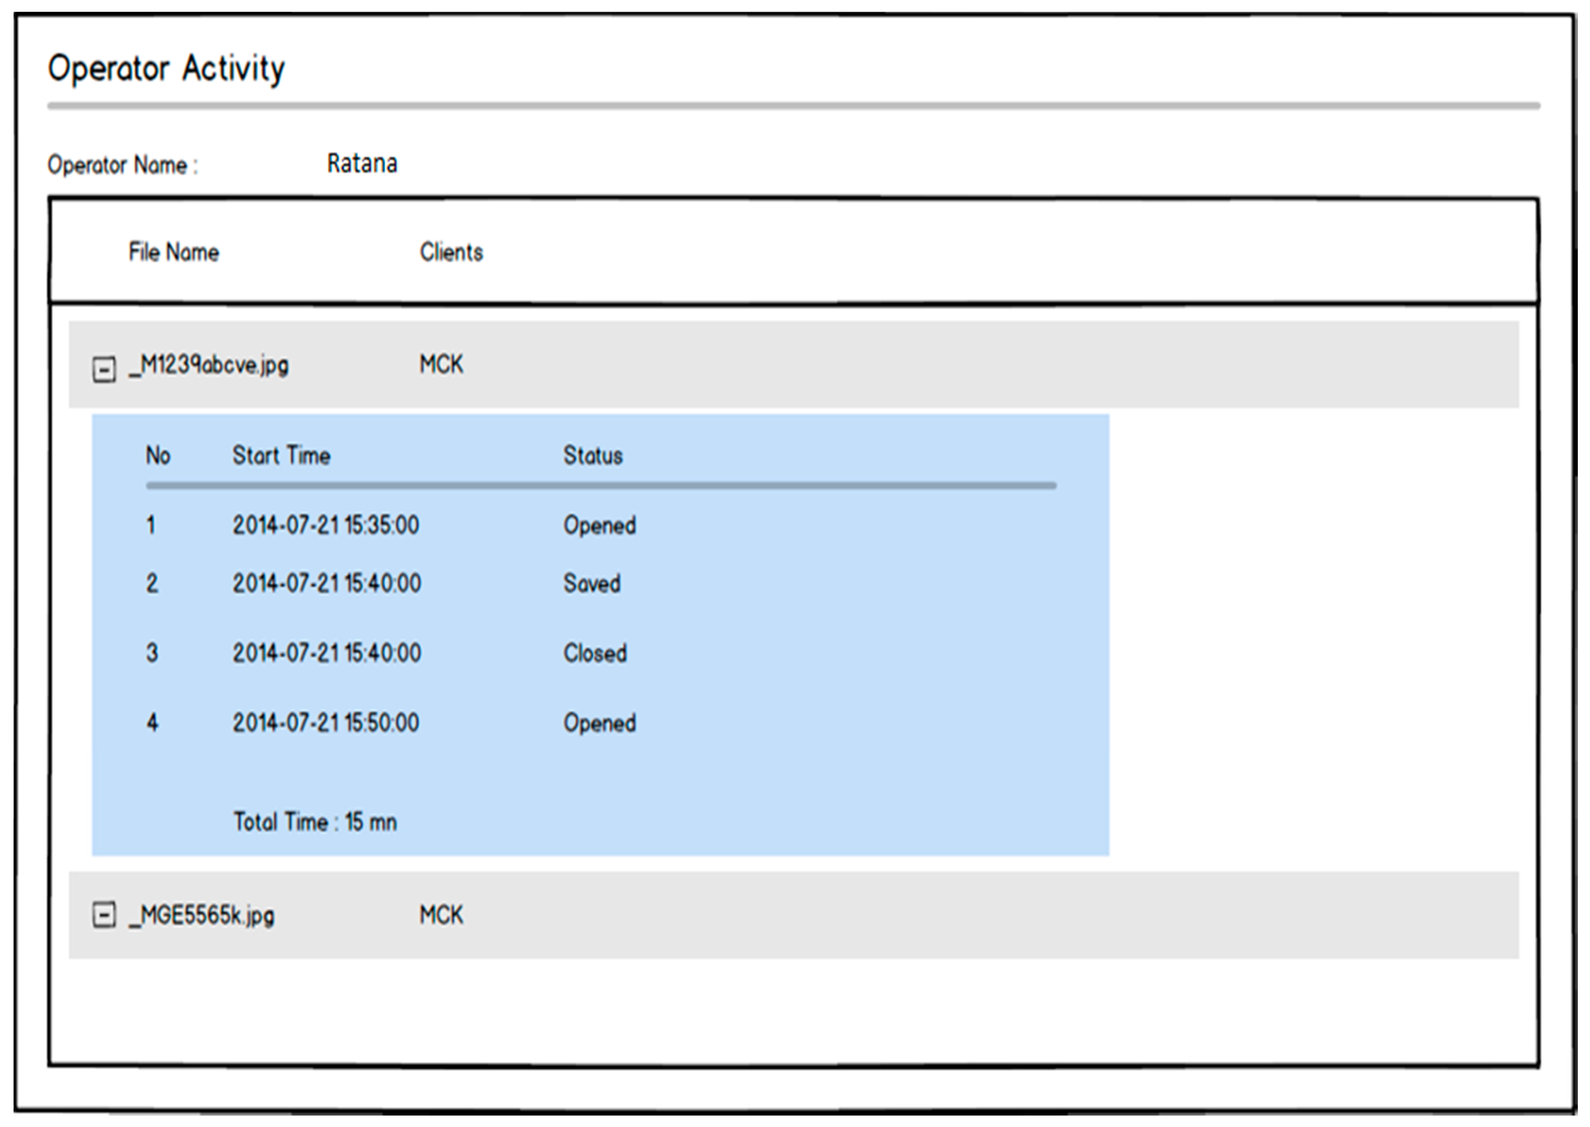Image resolution: width=1590 pixels, height=1127 pixels.
Task: Click MCK client of _M1239abcve.jpg
Action: [441, 365]
